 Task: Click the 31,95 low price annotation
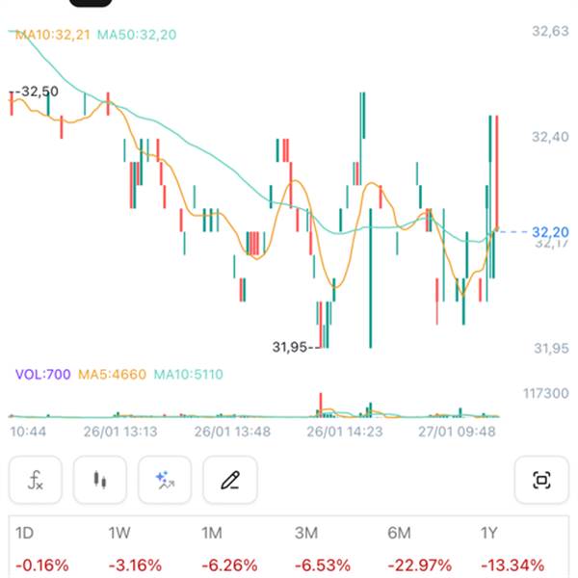tap(291, 346)
